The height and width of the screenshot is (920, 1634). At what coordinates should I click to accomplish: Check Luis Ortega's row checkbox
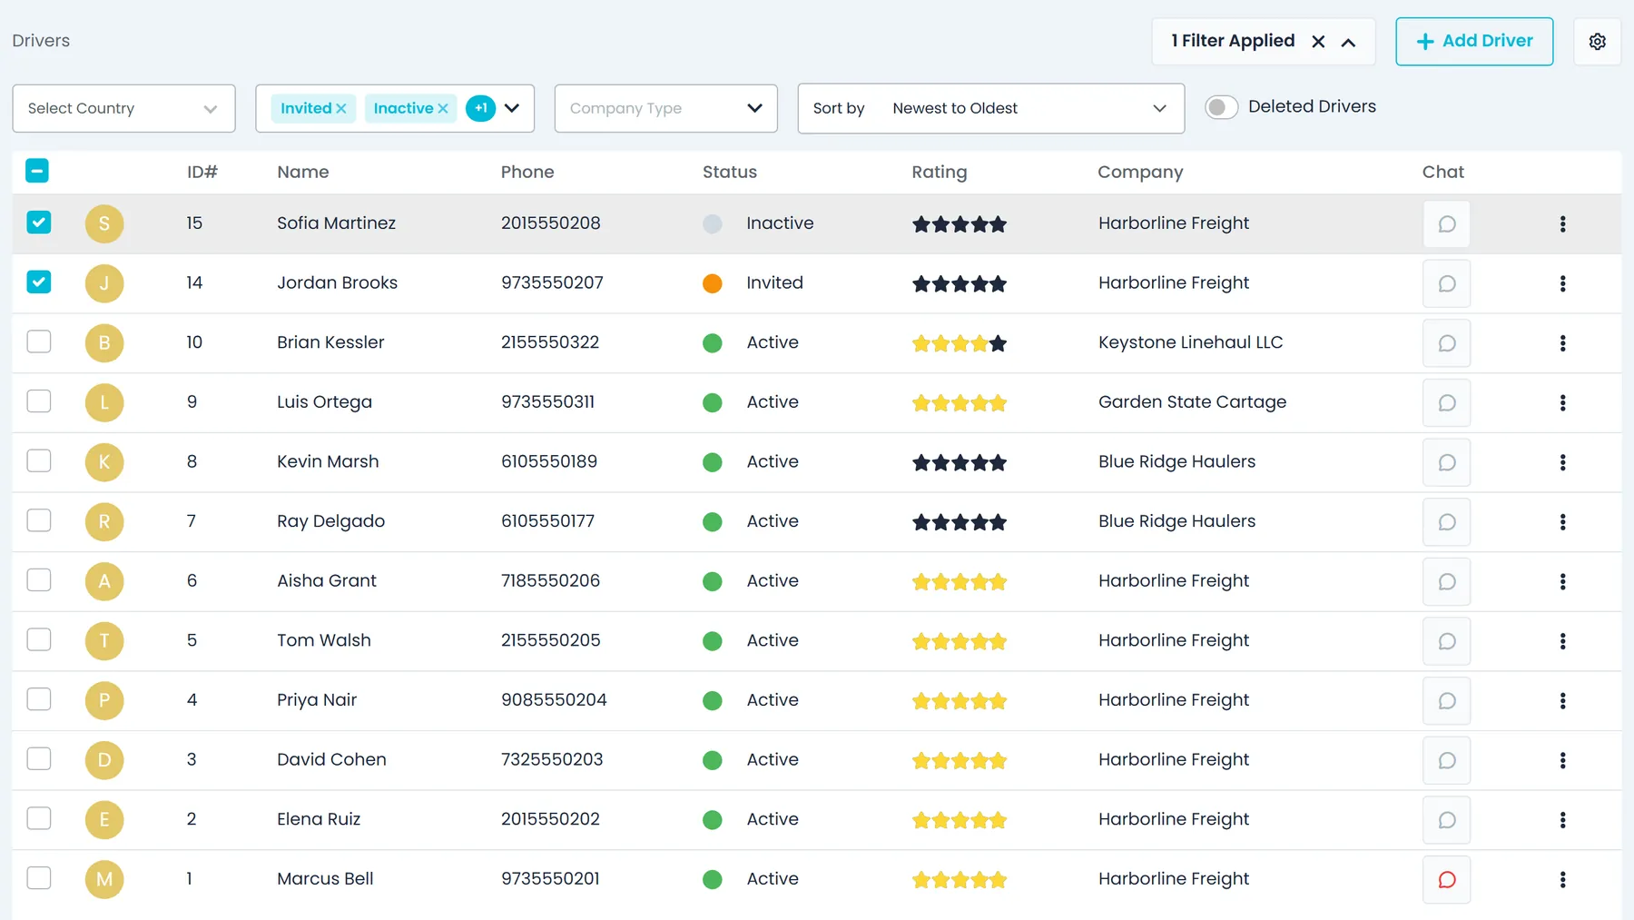39,401
